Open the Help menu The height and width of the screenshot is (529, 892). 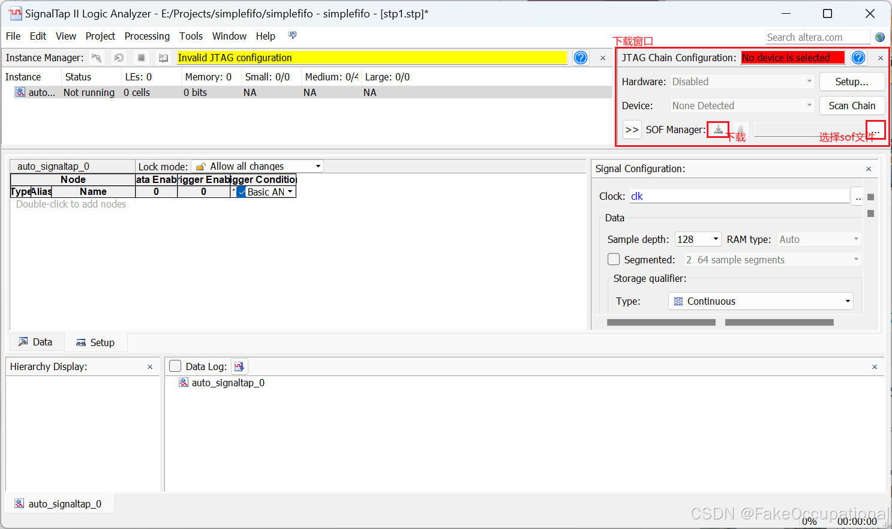click(265, 36)
